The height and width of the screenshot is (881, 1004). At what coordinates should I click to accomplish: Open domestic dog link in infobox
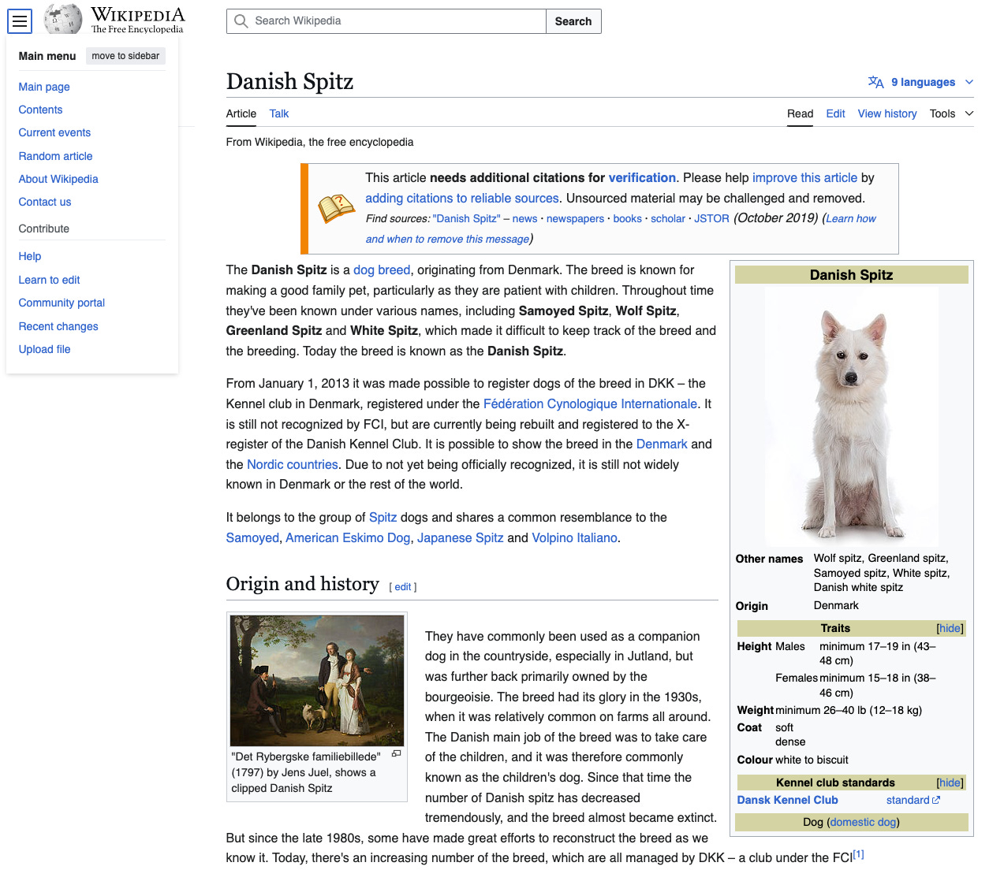click(864, 823)
